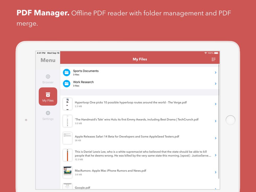Open 'Apple Releases Safari 14 Beta' file name
The height and width of the screenshot is (192, 256).
(127, 136)
